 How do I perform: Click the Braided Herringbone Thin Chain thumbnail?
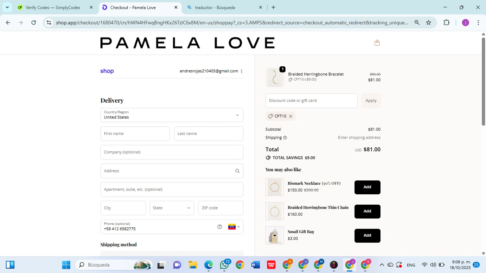[274, 211]
